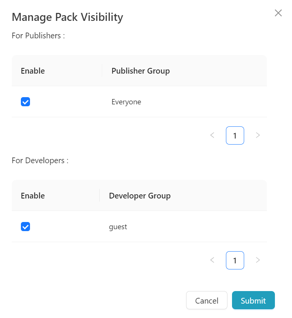Select the guest row text
The height and width of the screenshot is (318, 292).
click(x=118, y=227)
